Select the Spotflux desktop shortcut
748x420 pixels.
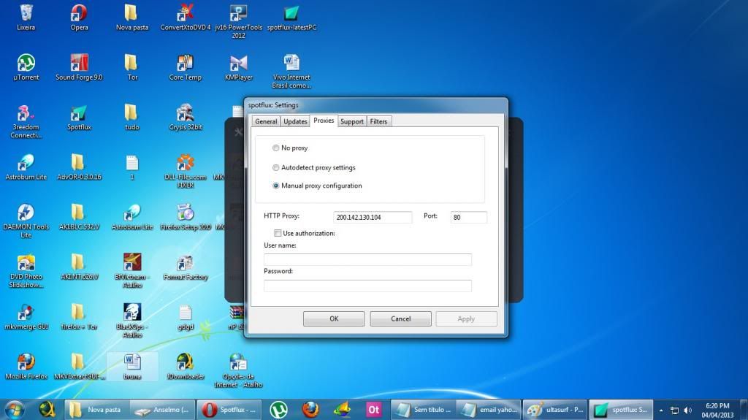(79, 118)
